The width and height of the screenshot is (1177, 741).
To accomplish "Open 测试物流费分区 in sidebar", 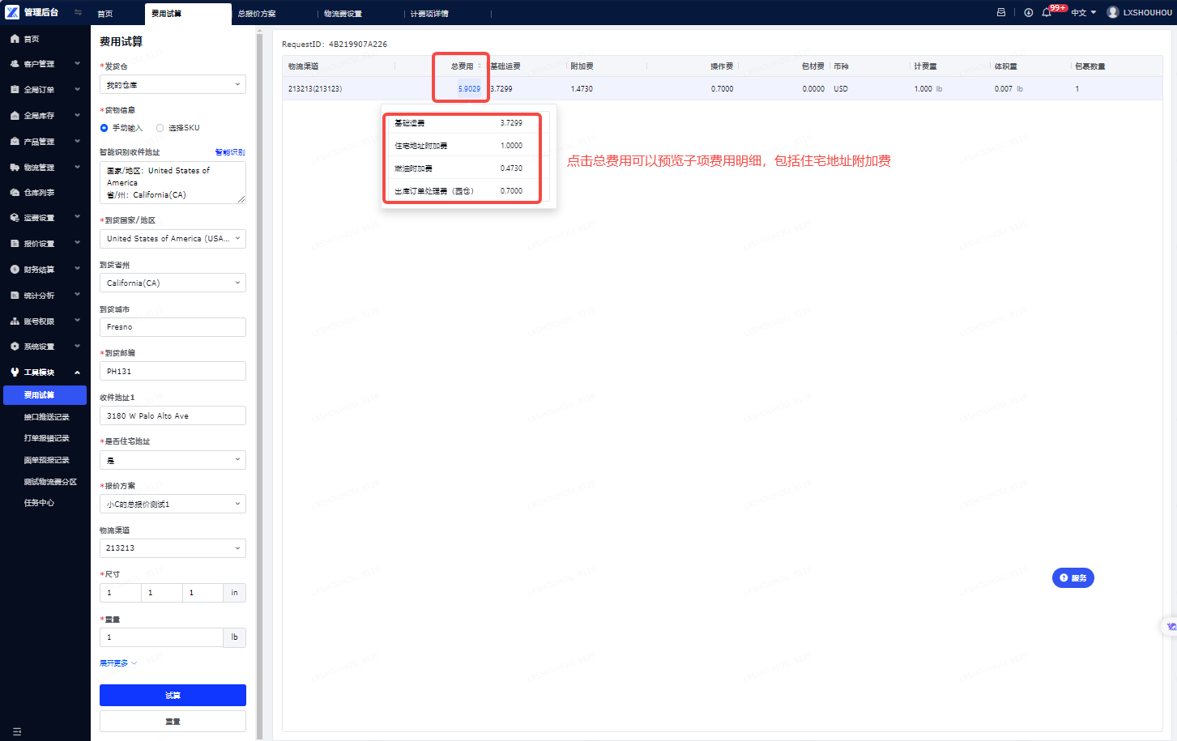I will 50,482.
